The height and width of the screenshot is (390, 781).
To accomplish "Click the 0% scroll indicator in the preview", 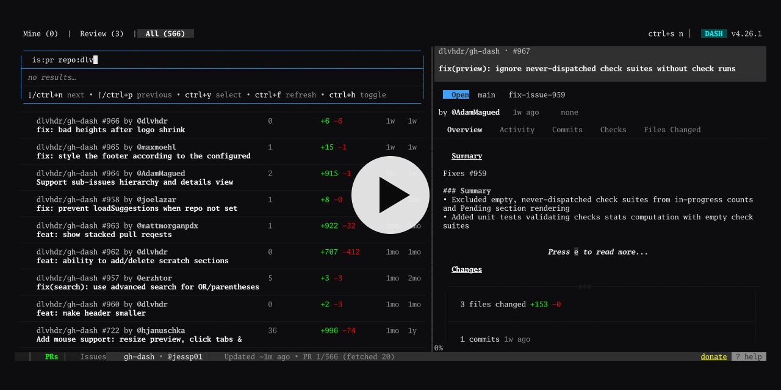I will tap(439, 348).
